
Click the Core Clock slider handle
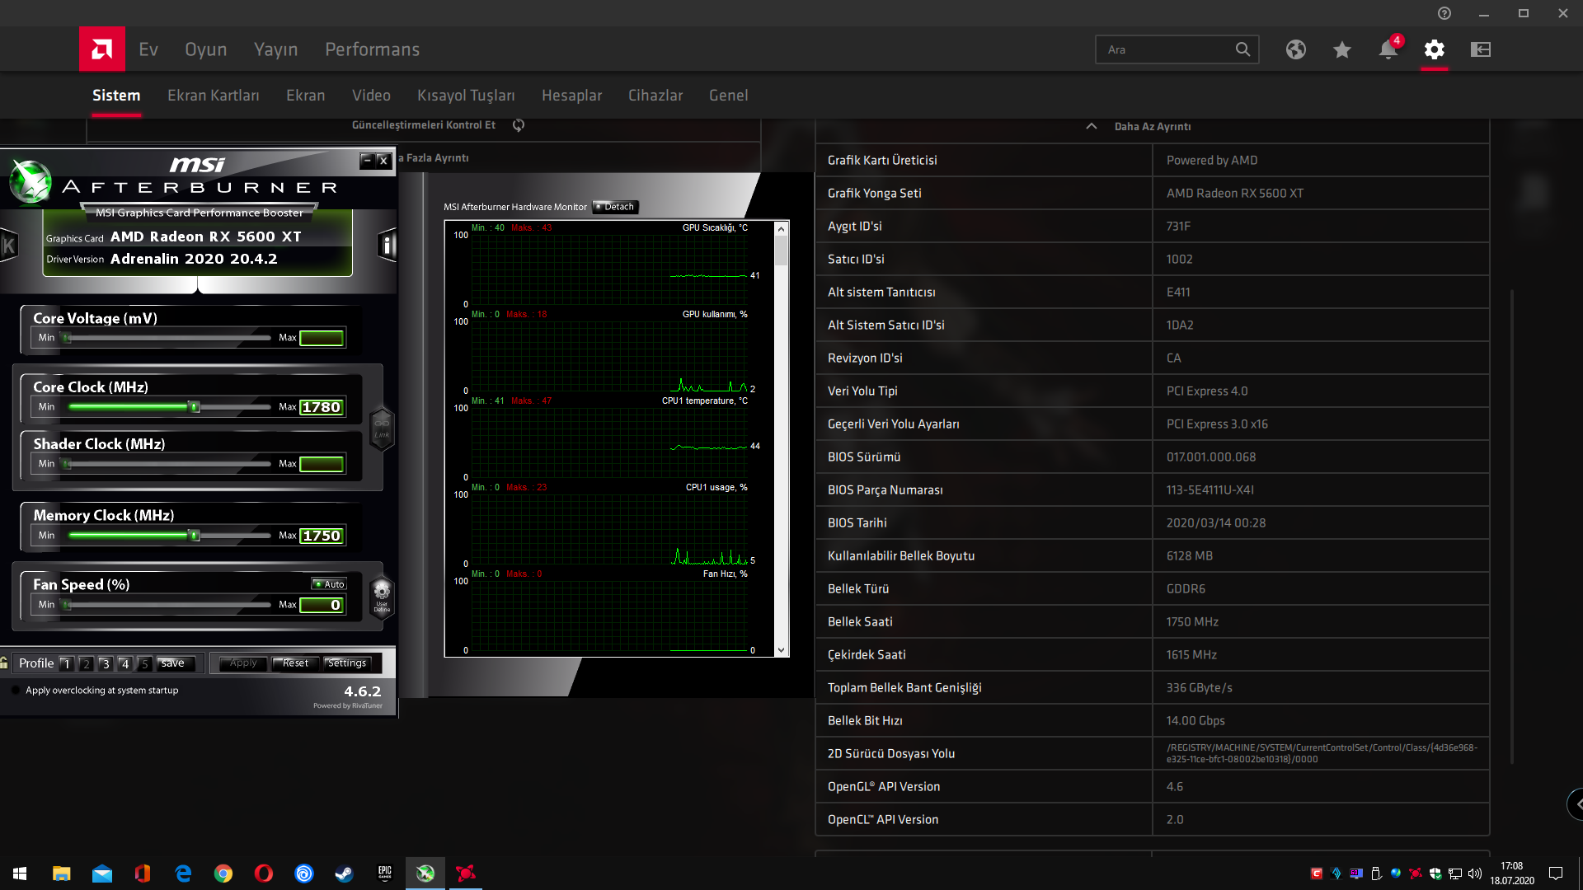(195, 407)
